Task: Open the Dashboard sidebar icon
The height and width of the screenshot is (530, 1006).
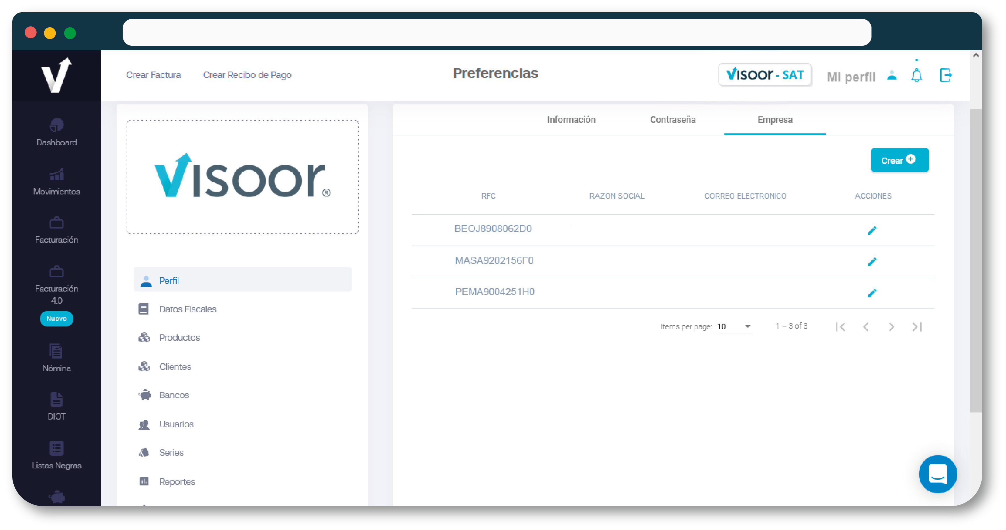Action: pos(56,125)
